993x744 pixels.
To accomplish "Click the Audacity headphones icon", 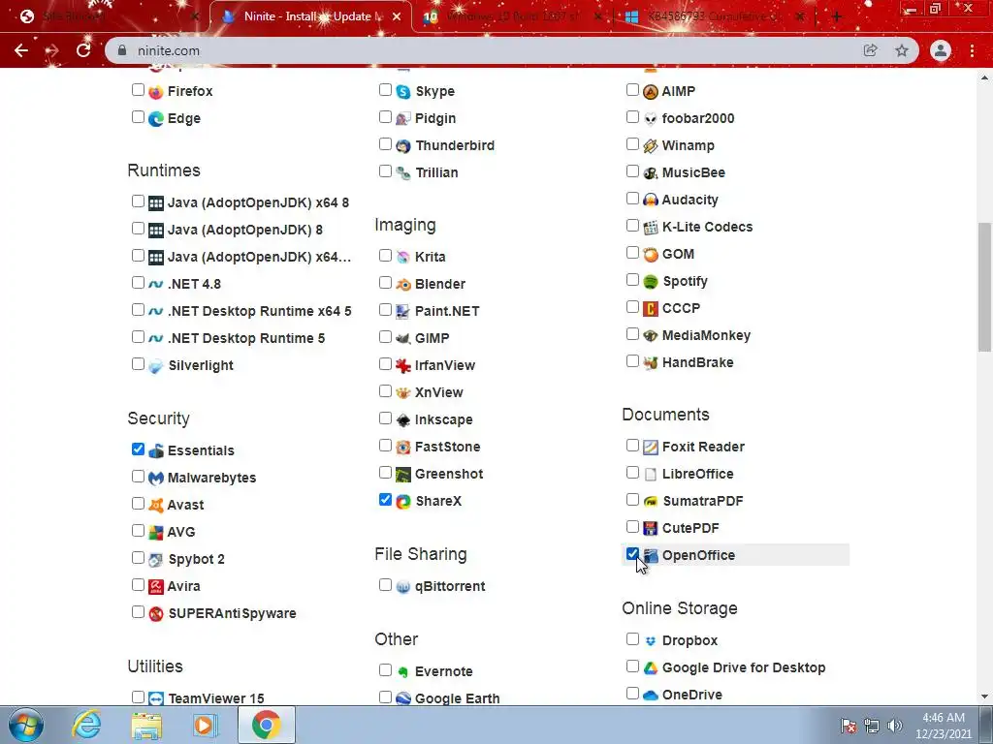I will [651, 200].
